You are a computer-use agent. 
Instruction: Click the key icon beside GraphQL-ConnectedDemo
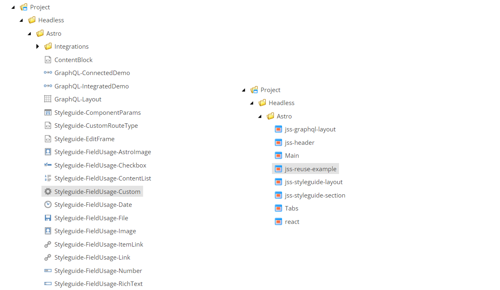pos(48,73)
